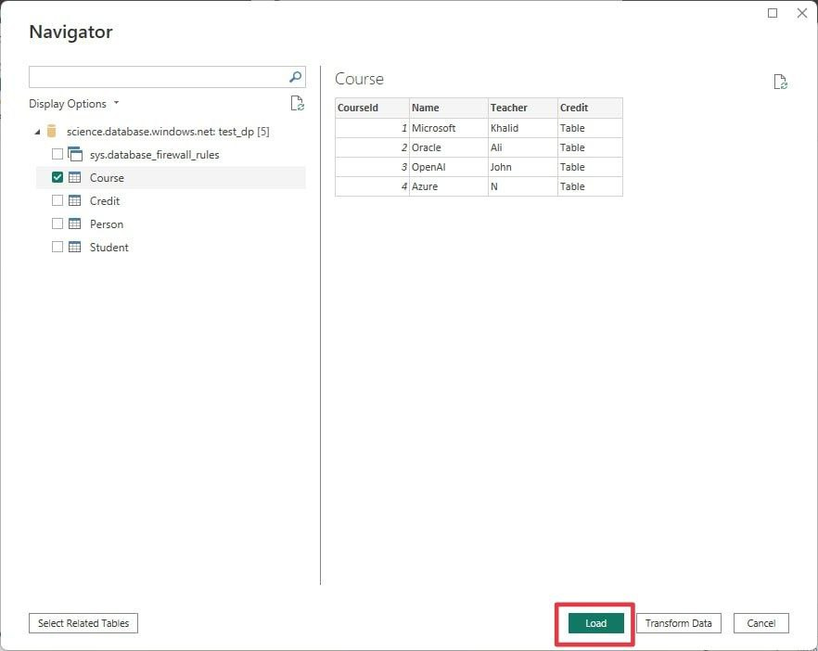818x651 pixels.
Task: Click the Cancel button
Action: (x=761, y=623)
